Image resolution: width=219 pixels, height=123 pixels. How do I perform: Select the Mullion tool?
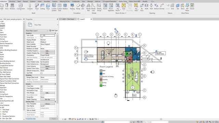65,6
